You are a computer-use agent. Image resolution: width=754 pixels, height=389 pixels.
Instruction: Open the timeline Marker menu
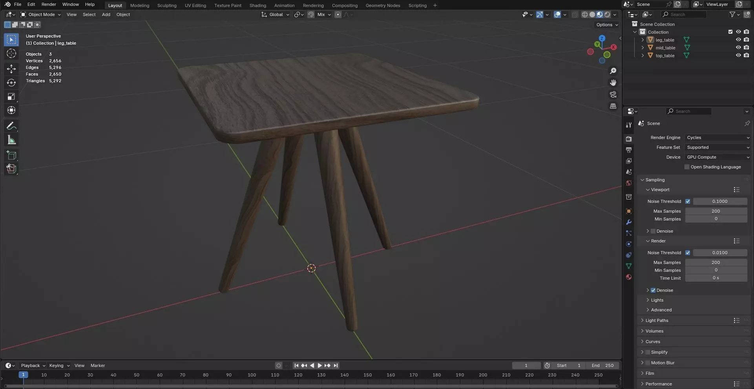[x=98, y=365]
